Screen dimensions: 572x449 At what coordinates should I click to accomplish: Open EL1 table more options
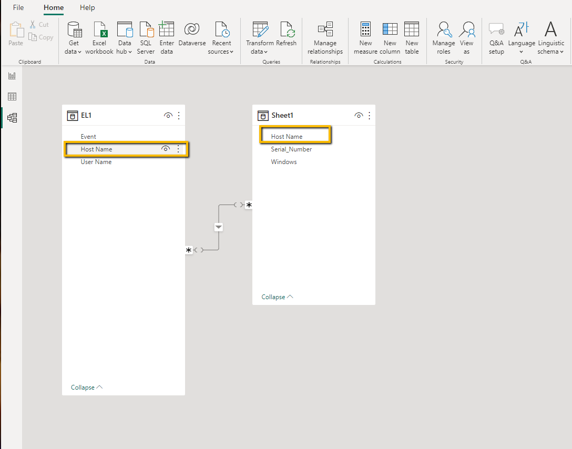[179, 116]
